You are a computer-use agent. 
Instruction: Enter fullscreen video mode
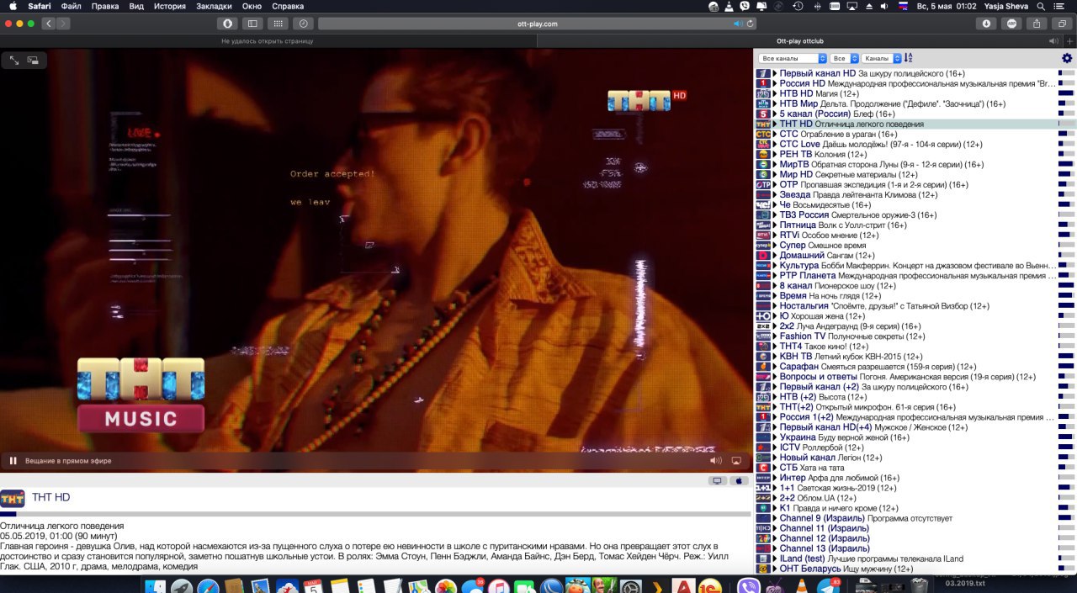pos(14,61)
